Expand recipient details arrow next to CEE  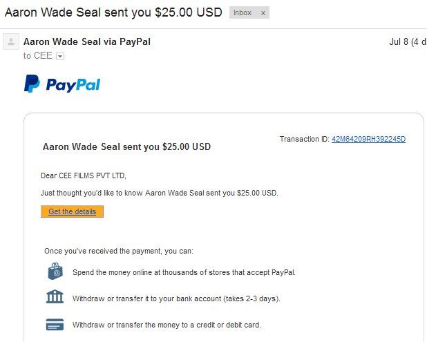click(x=60, y=56)
